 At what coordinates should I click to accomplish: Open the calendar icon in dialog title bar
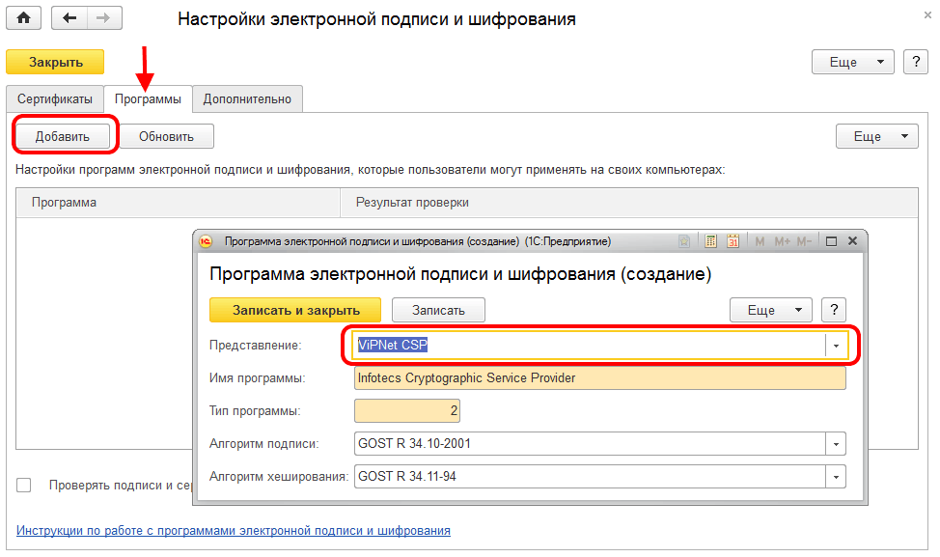click(x=733, y=241)
